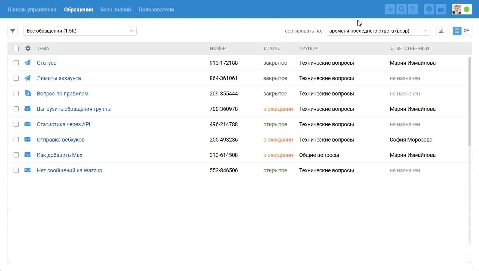
Task: Tick the select-all checkbox in table header
Action: 16,48
